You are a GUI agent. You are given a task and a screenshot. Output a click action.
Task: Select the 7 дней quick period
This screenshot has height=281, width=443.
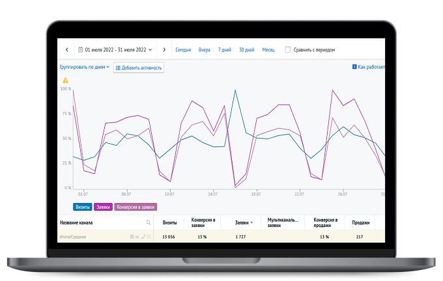(225, 50)
